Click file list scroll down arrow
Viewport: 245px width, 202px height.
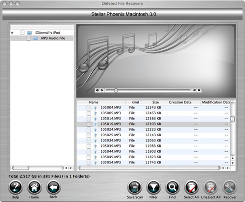point(233,163)
